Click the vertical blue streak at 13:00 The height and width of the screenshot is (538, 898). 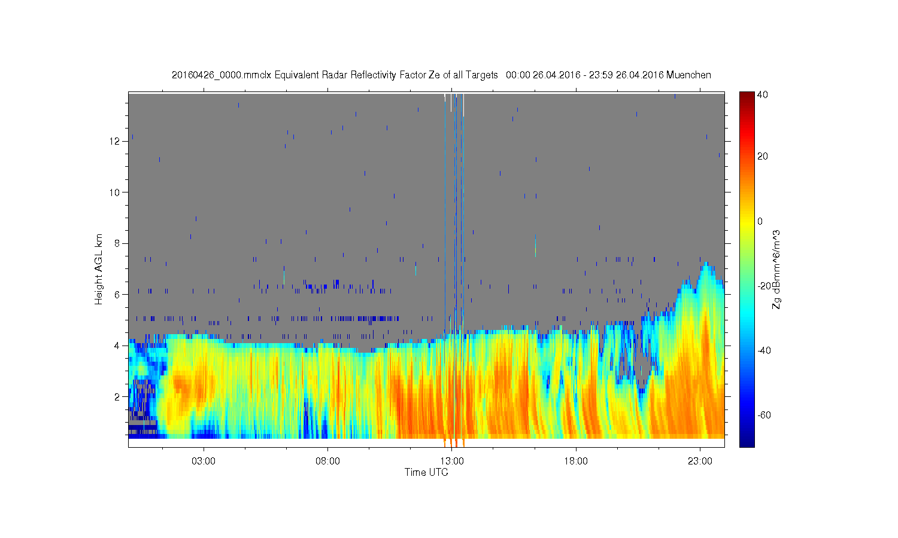457,209
